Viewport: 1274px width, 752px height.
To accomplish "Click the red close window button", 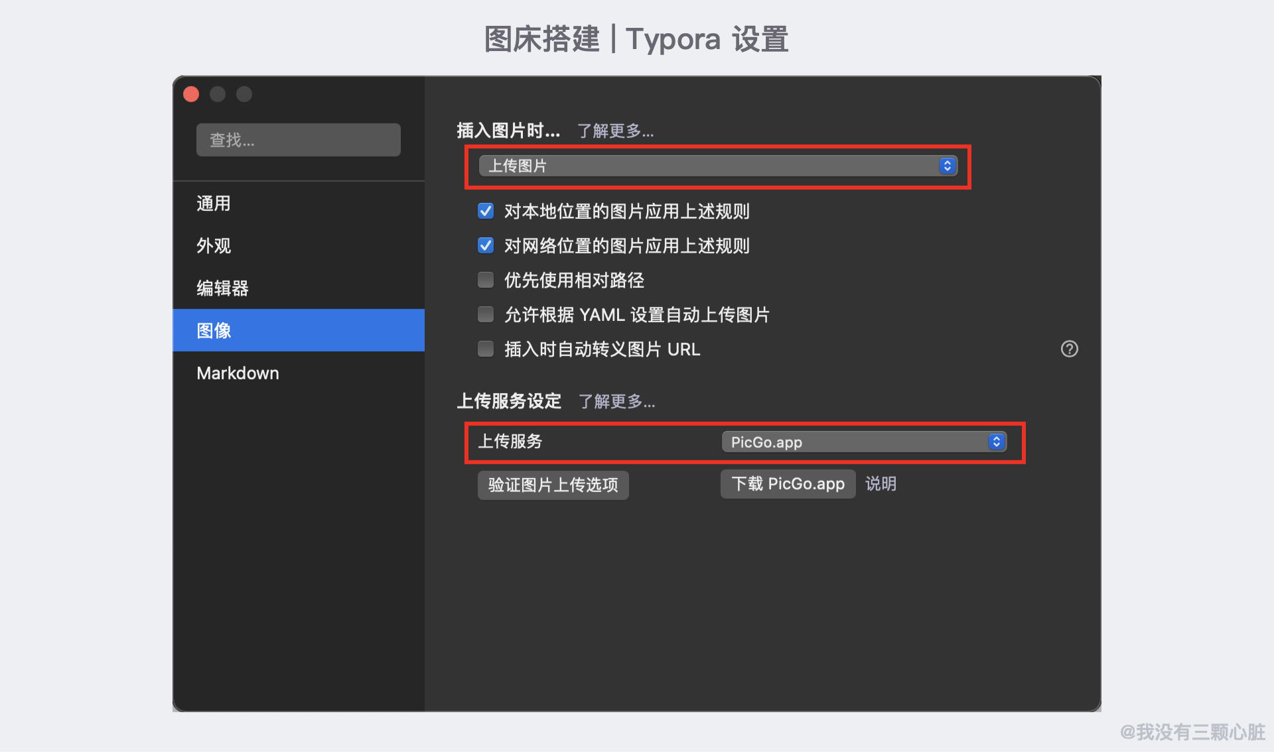I will click(x=191, y=94).
